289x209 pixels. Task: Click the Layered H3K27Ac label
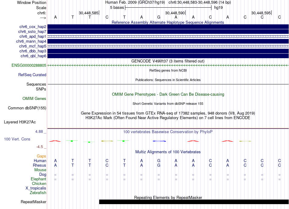[x=20, y=122]
